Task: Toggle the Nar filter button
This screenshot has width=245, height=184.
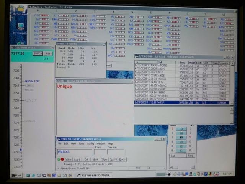Action: (47, 54)
